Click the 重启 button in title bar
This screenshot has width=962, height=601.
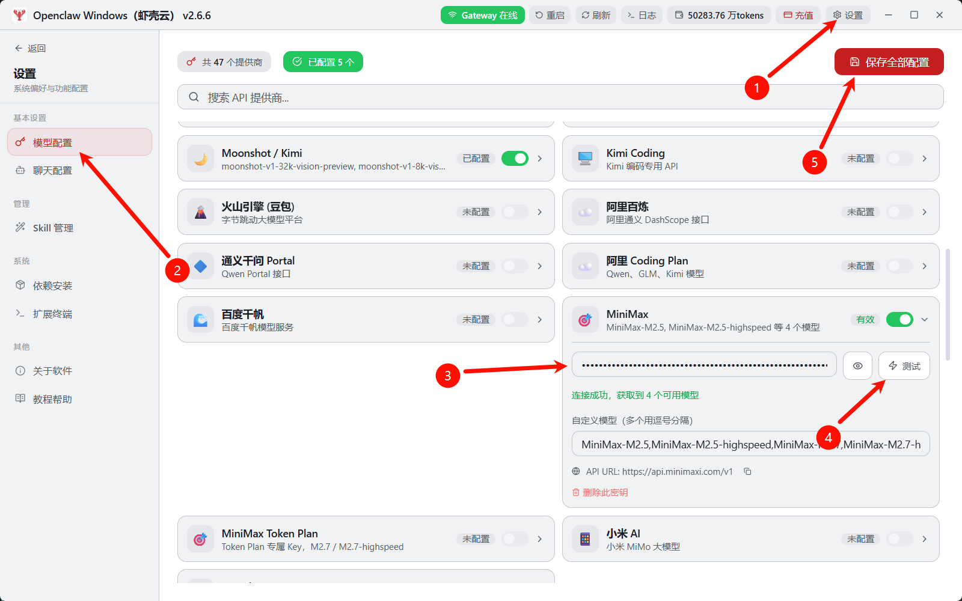550,15
